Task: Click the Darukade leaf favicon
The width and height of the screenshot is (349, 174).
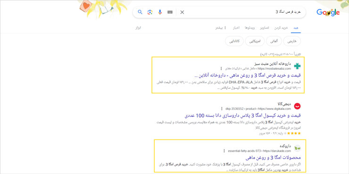Action: click(x=297, y=148)
